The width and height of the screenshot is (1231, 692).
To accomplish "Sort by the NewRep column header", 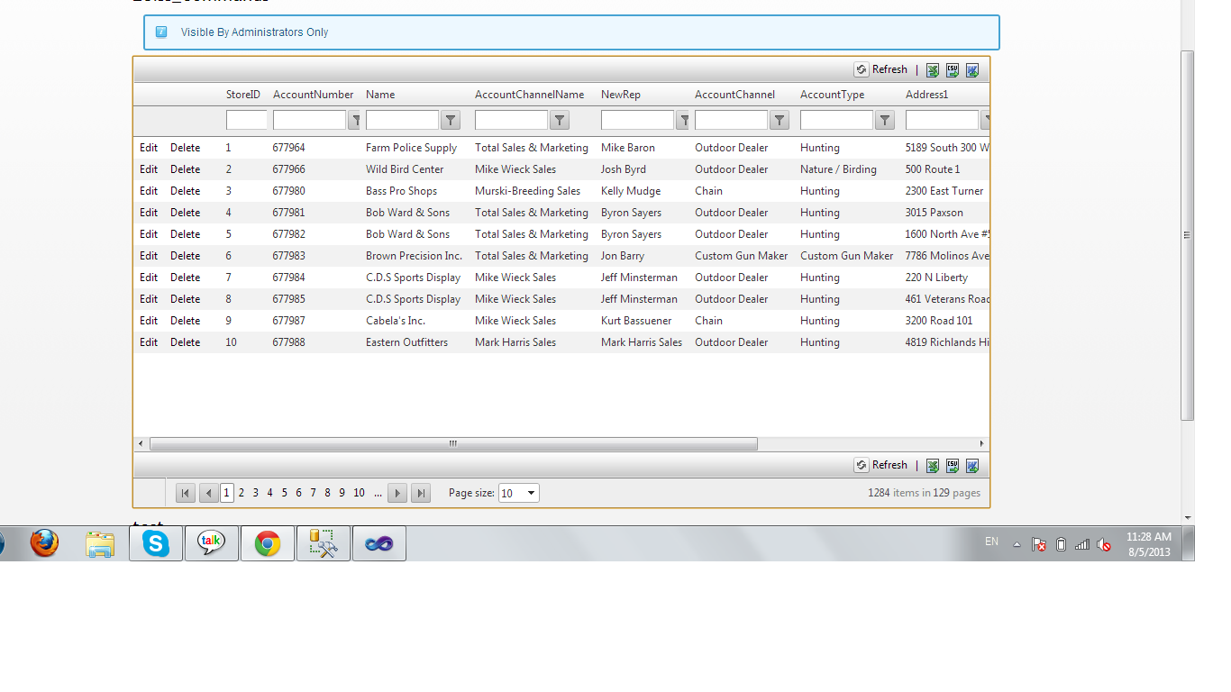I will coord(621,95).
